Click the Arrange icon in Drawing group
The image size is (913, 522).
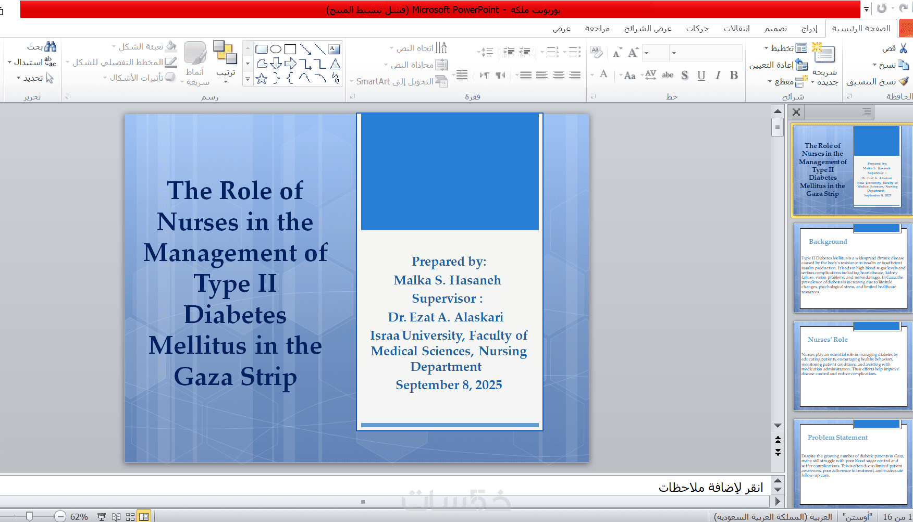[x=225, y=53]
